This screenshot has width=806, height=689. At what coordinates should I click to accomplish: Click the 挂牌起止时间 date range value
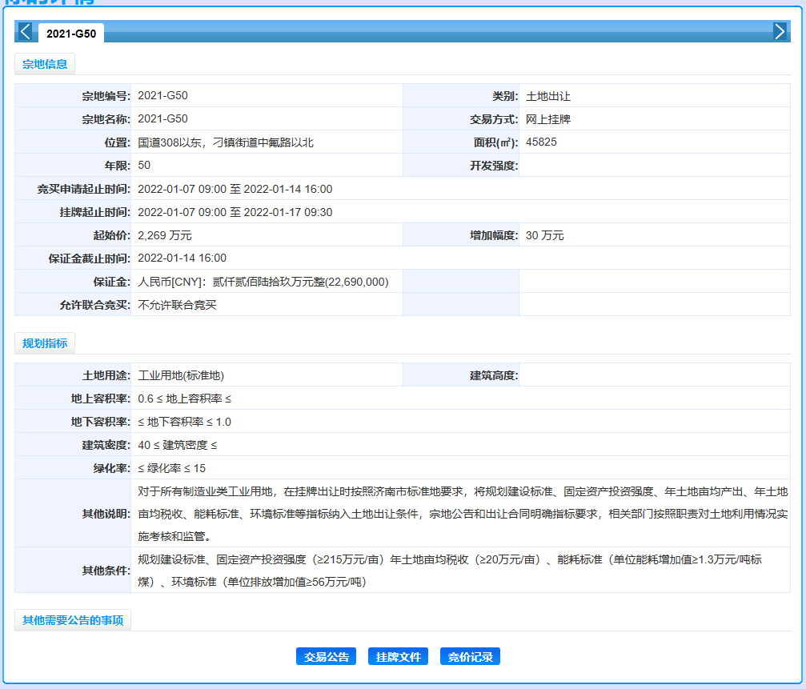click(235, 212)
